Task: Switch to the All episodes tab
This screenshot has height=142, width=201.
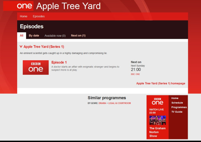Action: tap(22, 36)
